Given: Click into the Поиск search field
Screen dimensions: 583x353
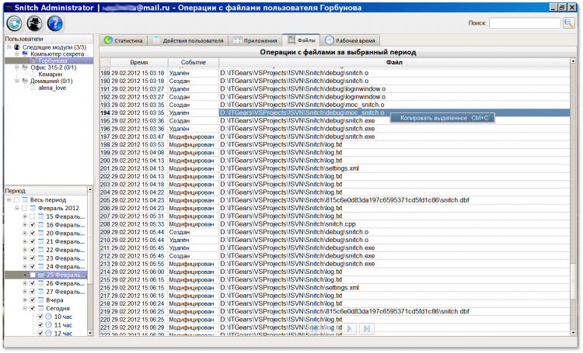Looking at the screenshot, I should click(x=525, y=23).
